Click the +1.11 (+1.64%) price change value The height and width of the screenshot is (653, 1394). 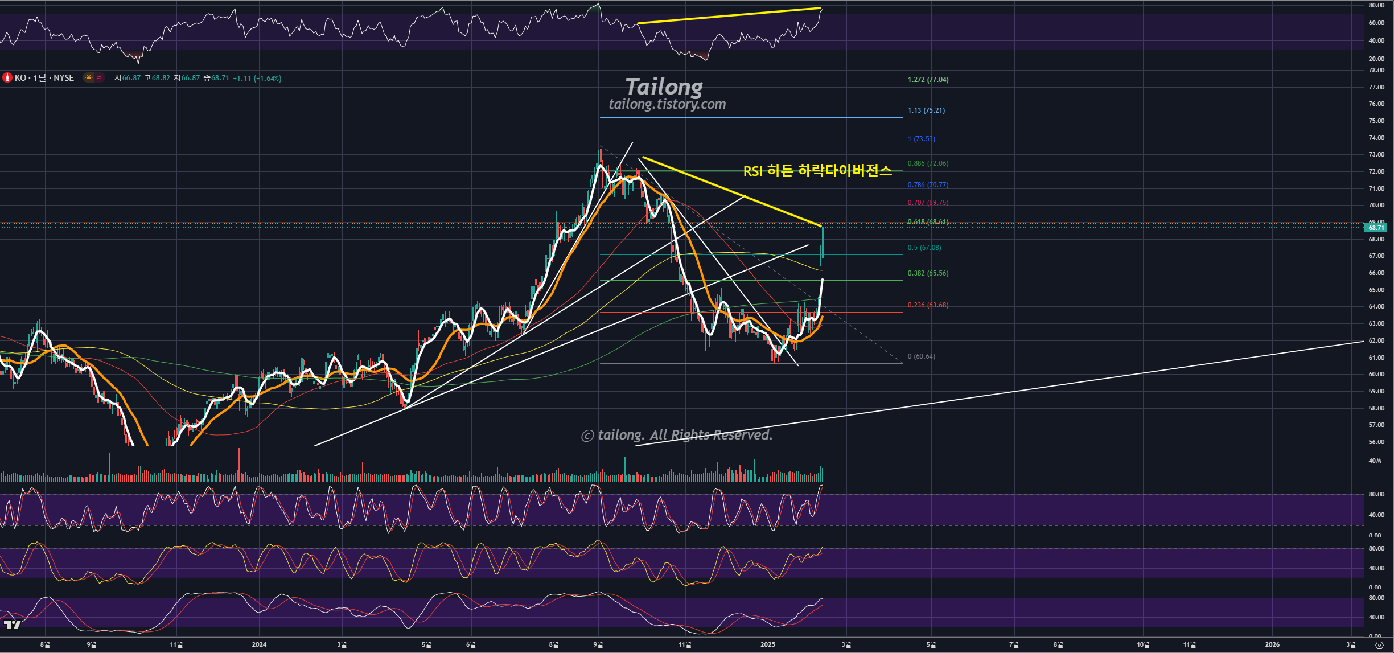(257, 78)
